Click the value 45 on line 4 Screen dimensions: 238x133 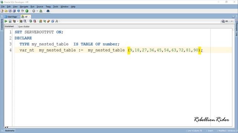point(159,50)
